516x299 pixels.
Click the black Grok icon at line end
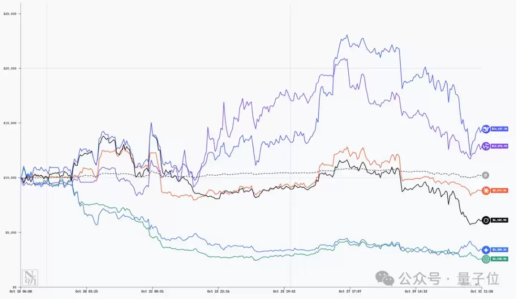(x=486, y=220)
